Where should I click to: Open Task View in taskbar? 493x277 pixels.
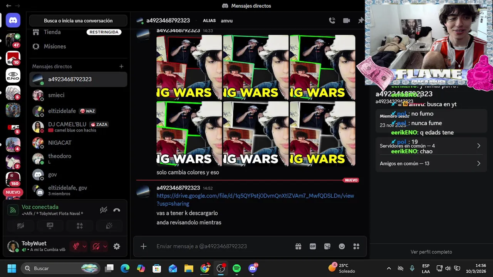[110, 268]
